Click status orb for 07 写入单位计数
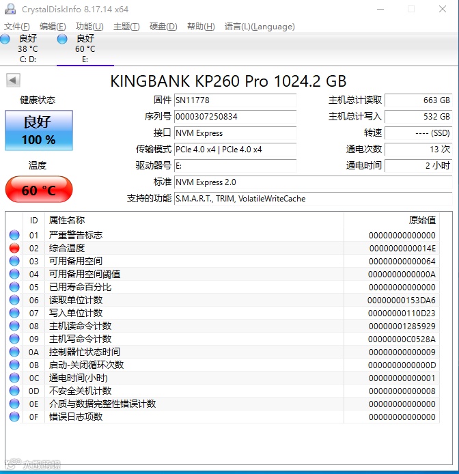The height and width of the screenshot is (474, 459). click(x=14, y=313)
